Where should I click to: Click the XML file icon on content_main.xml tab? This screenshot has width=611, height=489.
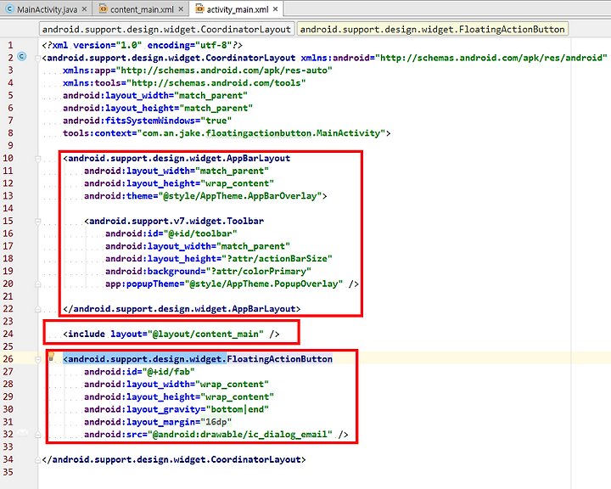[104, 9]
